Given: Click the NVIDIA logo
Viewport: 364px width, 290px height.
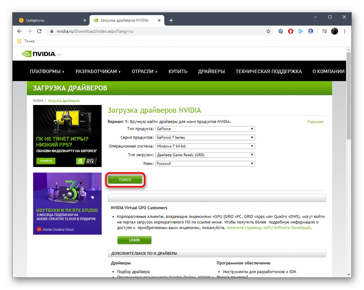Looking at the screenshot, I should (39, 54).
